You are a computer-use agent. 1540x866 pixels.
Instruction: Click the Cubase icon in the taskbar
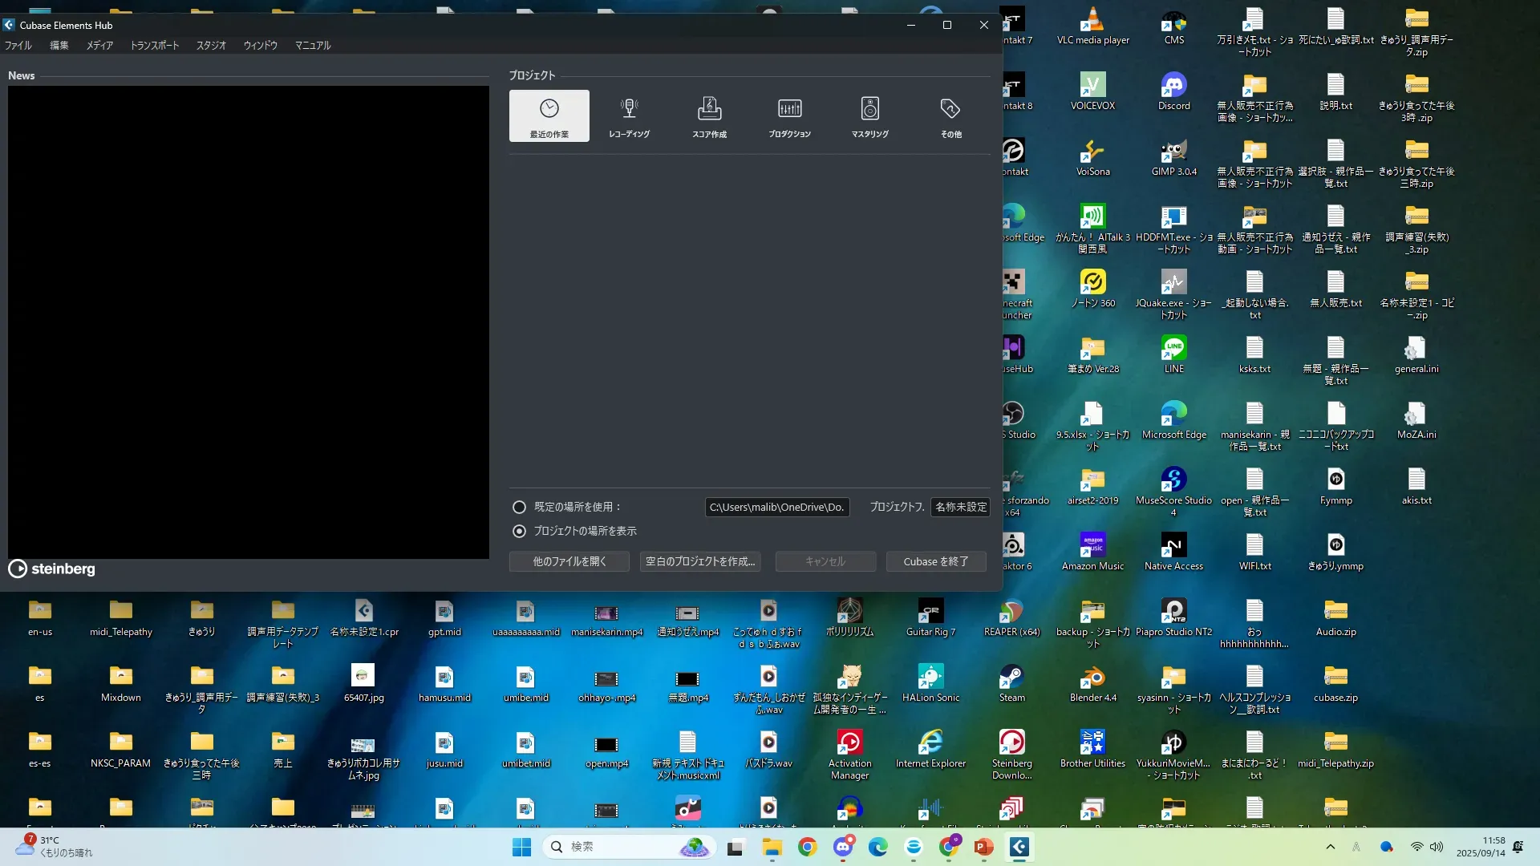tap(1019, 847)
